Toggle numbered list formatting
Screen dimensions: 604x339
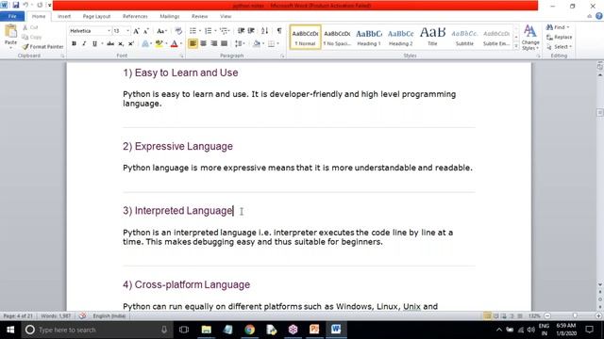pos(208,31)
